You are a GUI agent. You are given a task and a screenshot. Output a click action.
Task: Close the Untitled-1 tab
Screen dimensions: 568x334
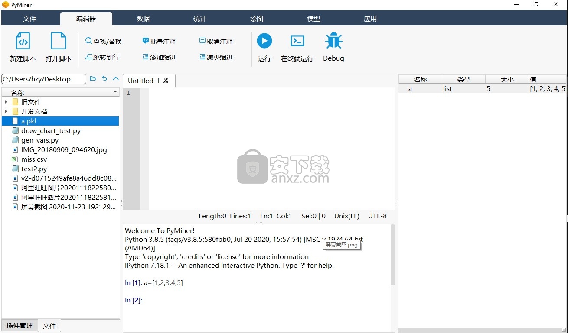(x=166, y=81)
